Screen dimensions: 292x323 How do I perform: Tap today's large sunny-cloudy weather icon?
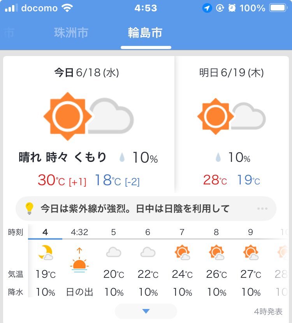coord(89,116)
